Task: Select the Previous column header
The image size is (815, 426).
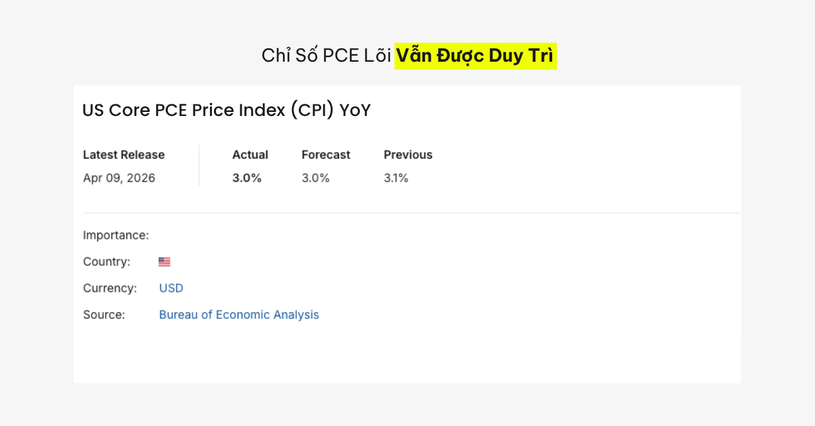Action: point(407,155)
